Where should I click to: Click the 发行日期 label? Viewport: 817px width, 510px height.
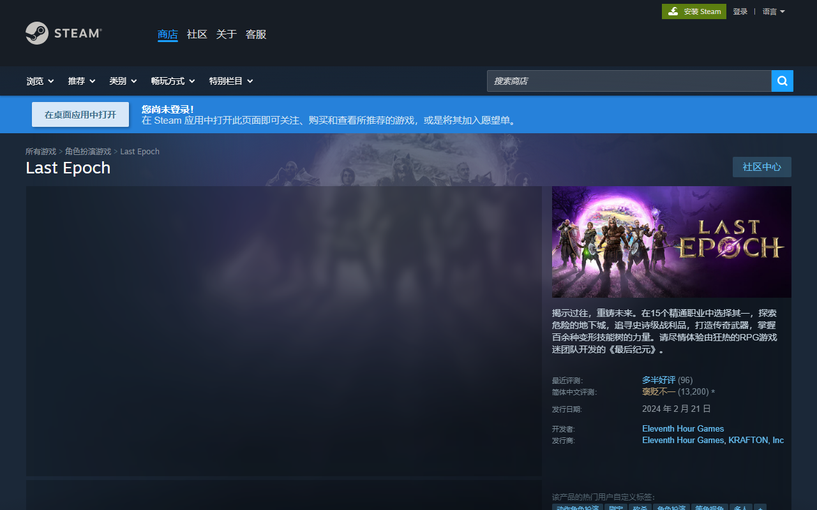[567, 409]
